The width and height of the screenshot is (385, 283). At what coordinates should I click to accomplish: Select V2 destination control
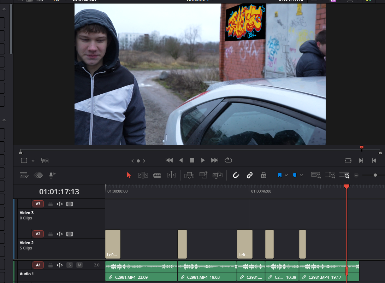[x=38, y=234]
